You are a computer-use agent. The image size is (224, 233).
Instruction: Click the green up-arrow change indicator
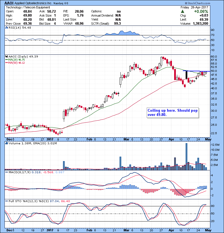coord(183,12)
